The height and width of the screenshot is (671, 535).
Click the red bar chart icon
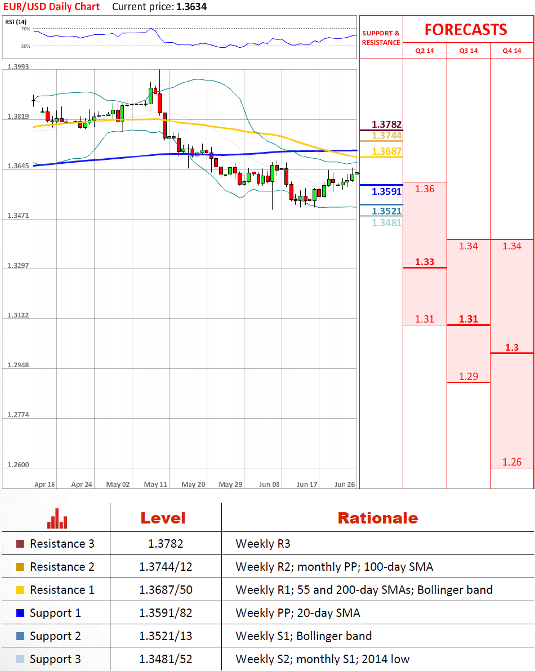tap(57, 518)
